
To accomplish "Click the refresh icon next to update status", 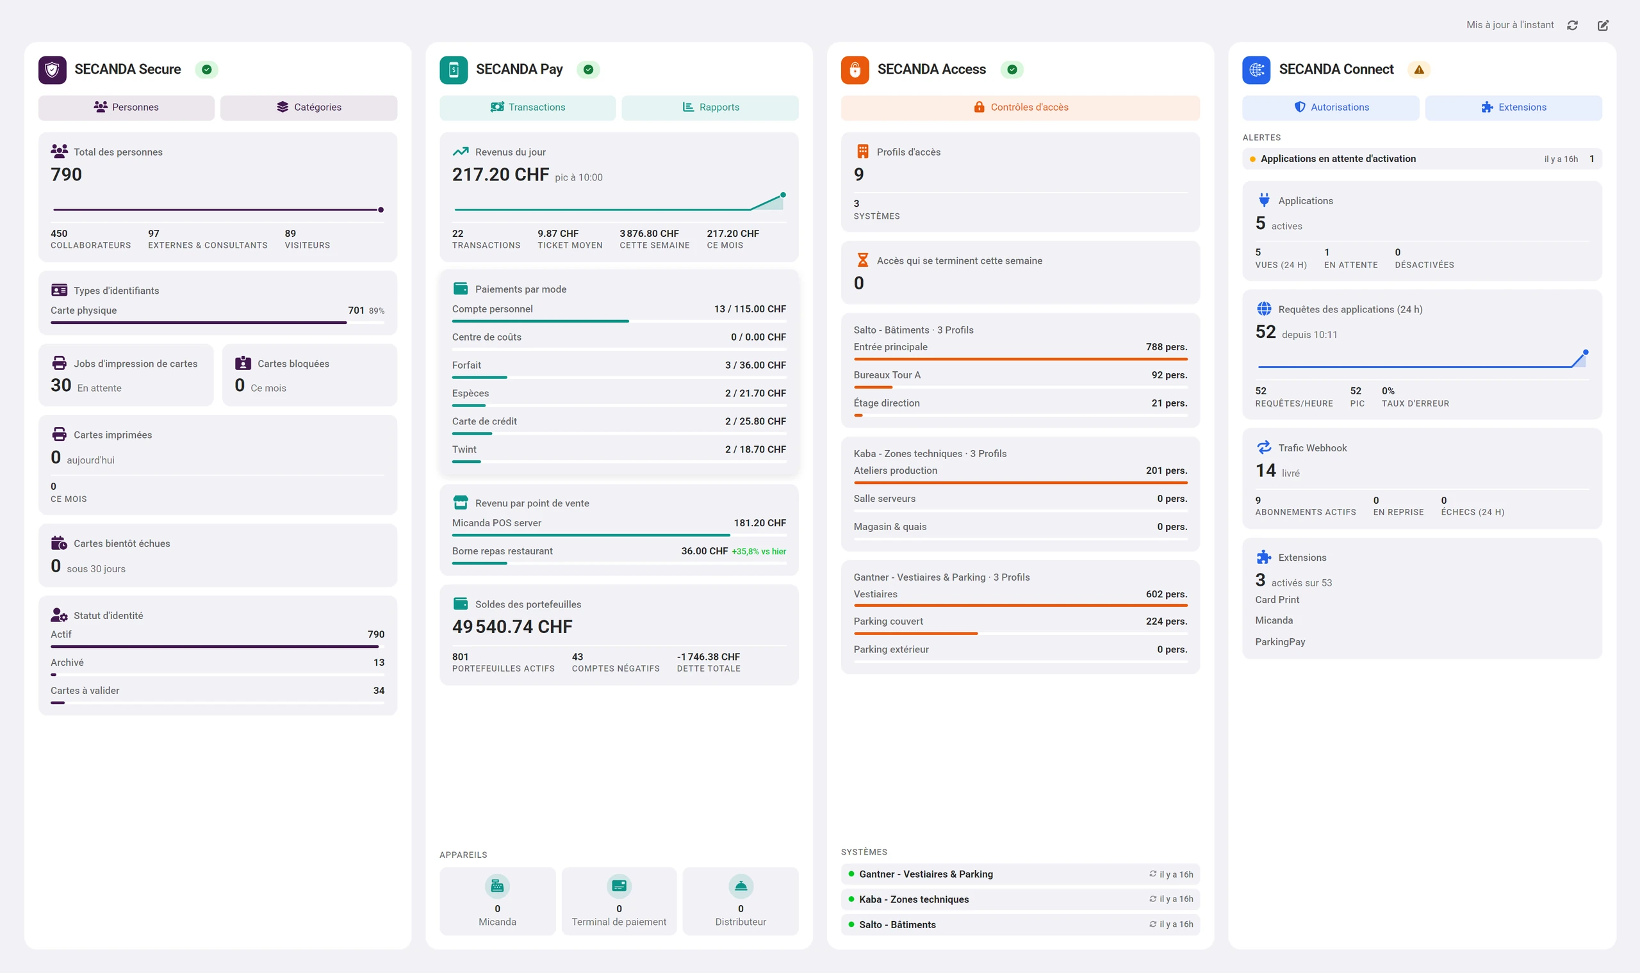I will click(x=1572, y=25).
